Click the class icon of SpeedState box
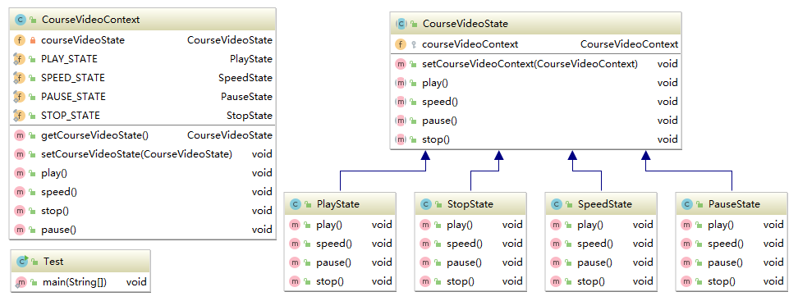The image size is (798, 301). pyautogui.click(x=556, y=204)
